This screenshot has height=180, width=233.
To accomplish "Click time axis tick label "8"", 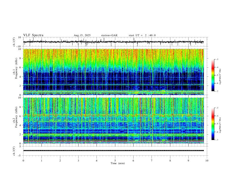I will point(170,161).
